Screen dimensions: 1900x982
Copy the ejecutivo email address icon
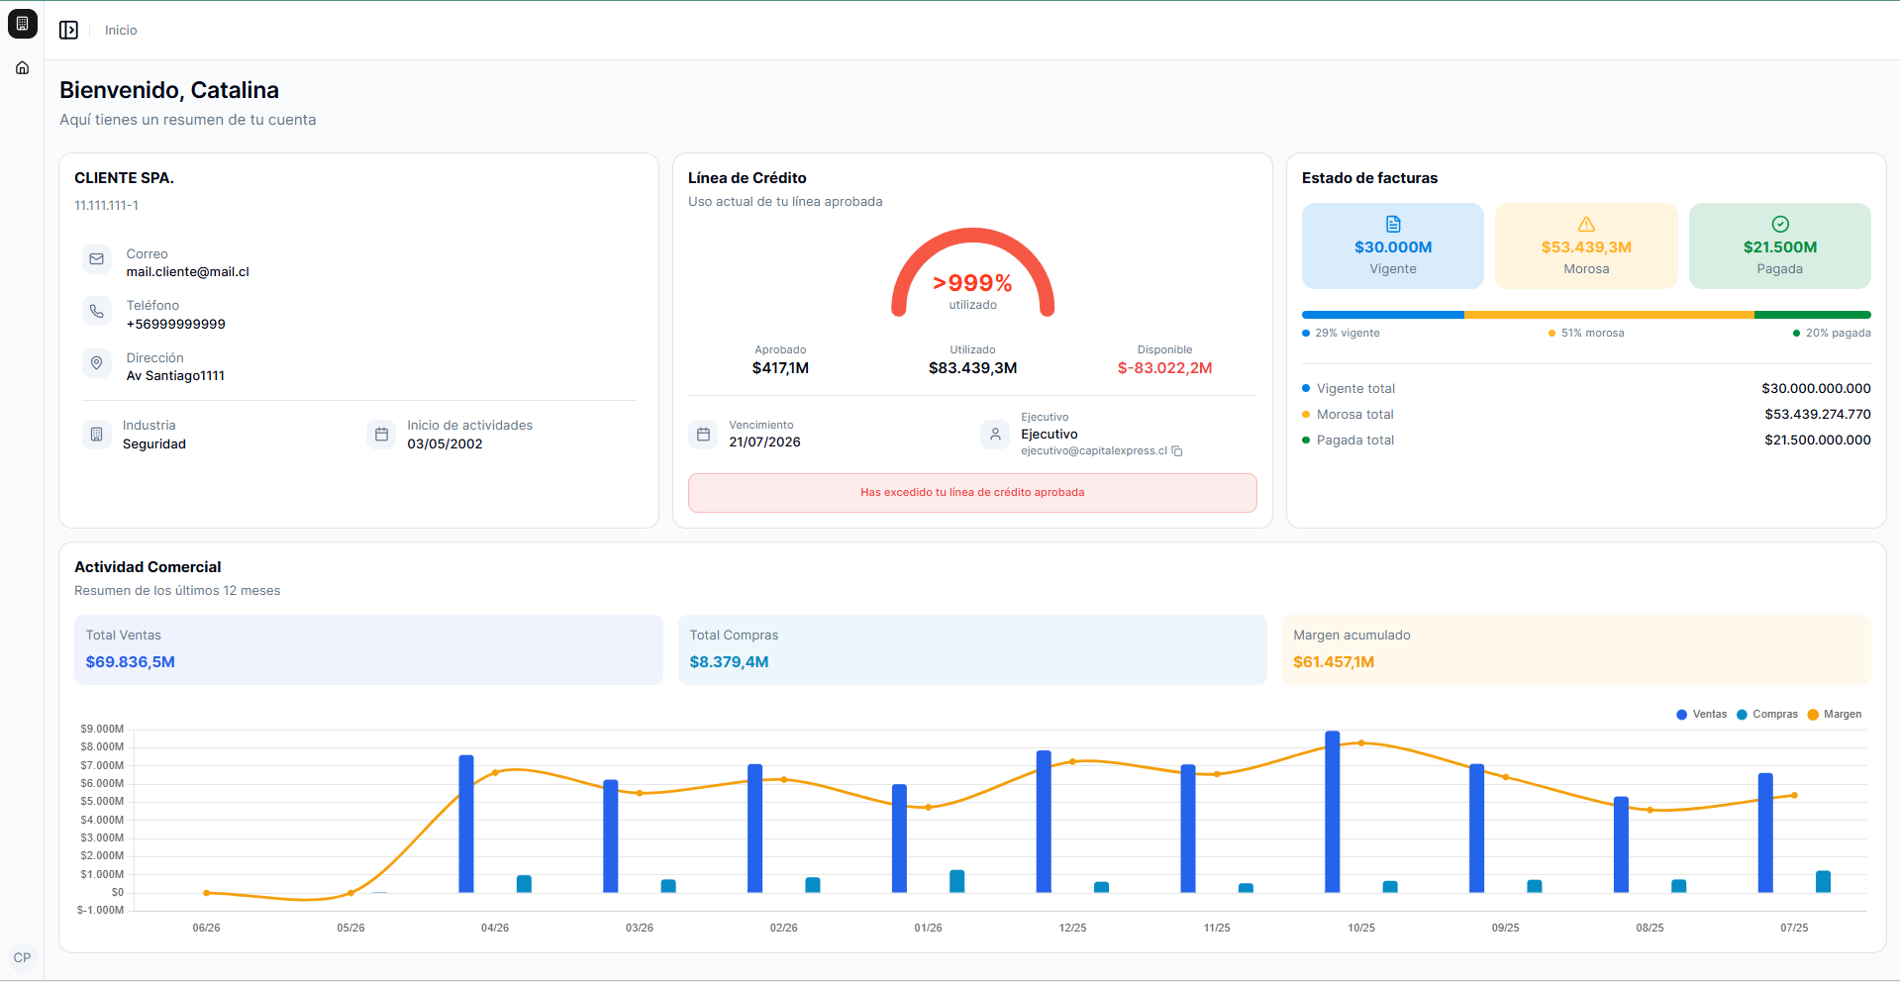[x=1177, y=451]
